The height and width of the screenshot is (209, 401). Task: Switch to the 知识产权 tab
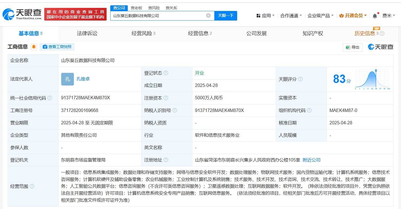tap(313, 33)
